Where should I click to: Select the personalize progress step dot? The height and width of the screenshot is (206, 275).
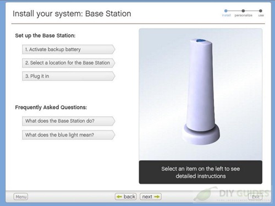click(x=243, y=11)
